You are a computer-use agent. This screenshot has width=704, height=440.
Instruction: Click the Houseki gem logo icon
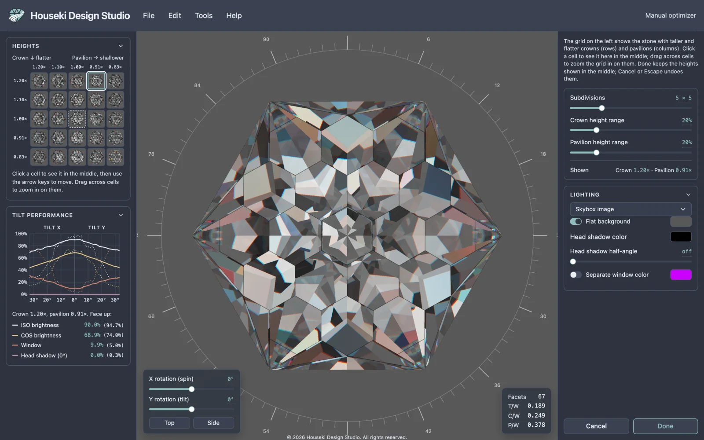click(x=17, y=15)
